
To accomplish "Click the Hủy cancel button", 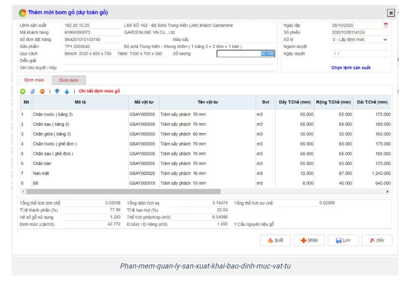I will [x=377, y=240].
